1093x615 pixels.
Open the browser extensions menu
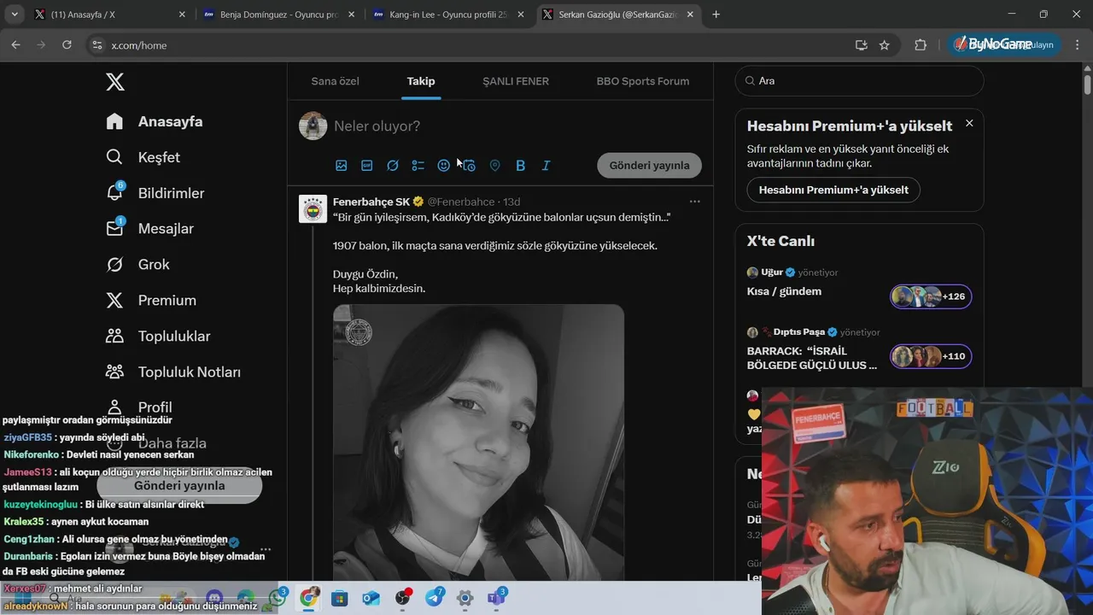tap(921, 45)
